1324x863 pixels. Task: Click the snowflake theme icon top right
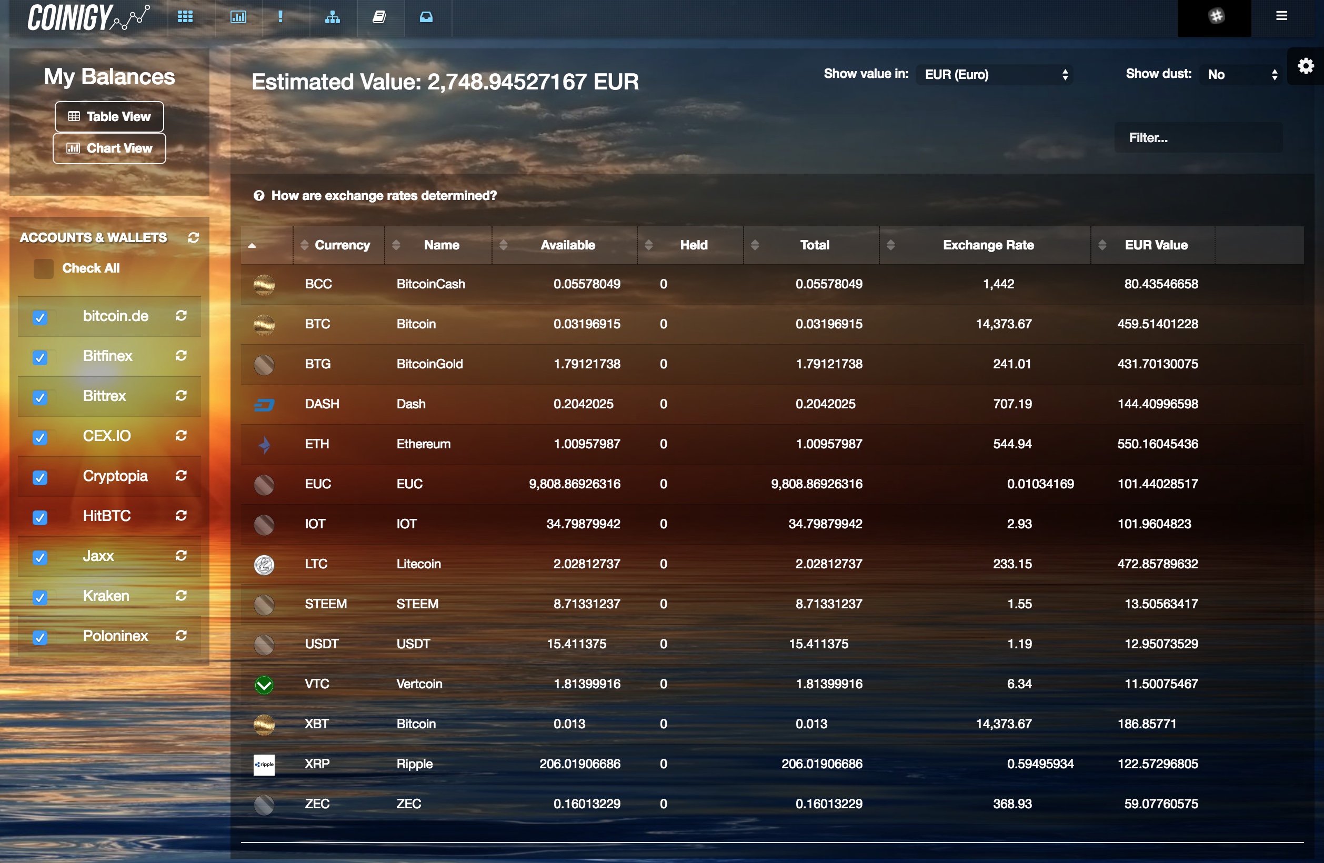[x=1216, y=16]
